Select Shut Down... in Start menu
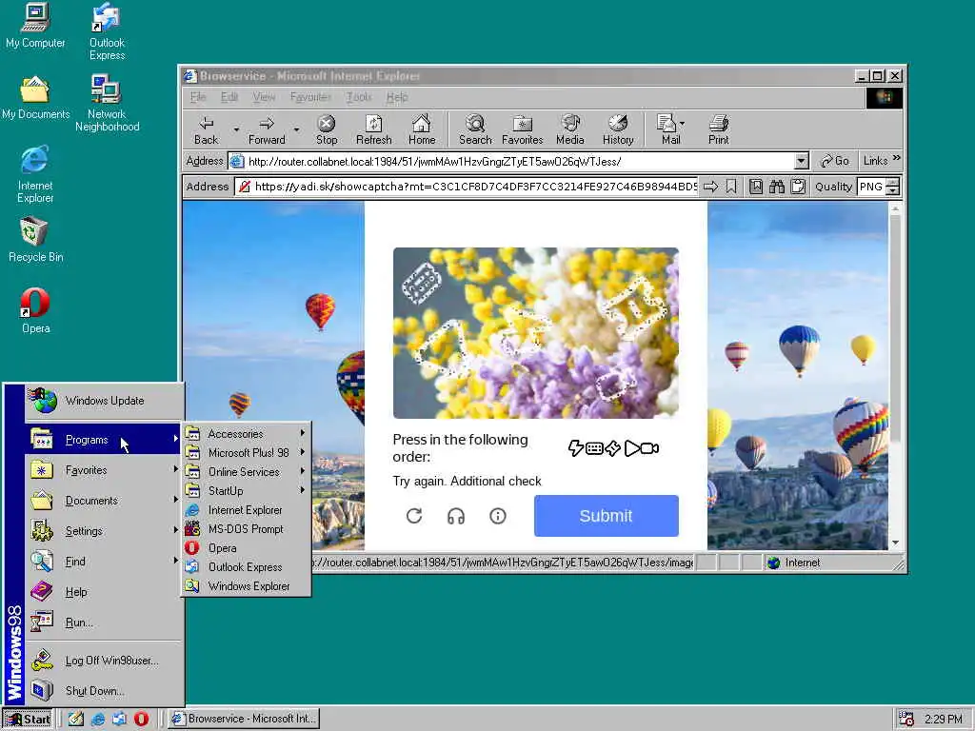Viewport: 975px width, 731px height. 105,691
